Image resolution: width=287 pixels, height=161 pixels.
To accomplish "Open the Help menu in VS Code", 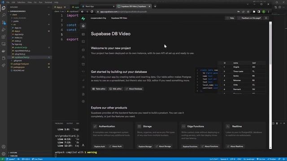I will click(57, 2).
